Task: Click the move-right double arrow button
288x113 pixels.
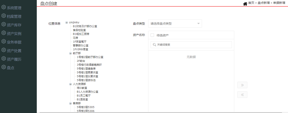Action: (242, 85)
